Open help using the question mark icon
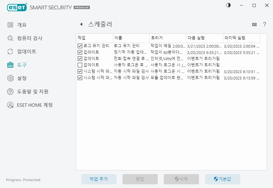This screenshot has height=188, width=273. coord(264,25)
